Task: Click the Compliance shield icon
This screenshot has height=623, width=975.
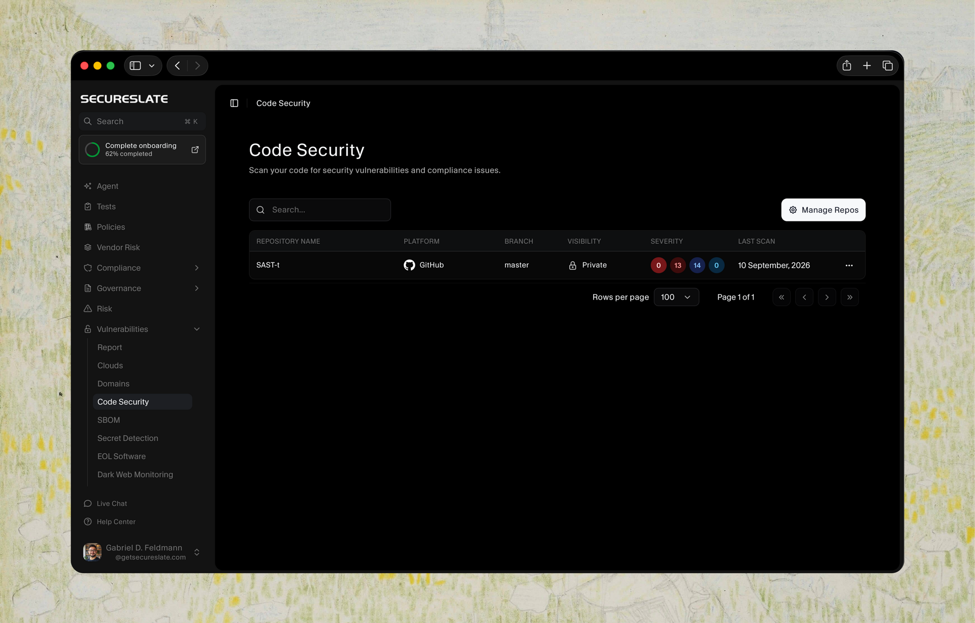Action: [x=88, y=268]
